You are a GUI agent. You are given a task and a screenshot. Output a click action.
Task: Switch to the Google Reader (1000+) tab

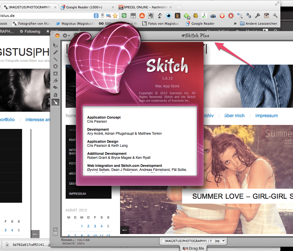[x=87, y=7]
